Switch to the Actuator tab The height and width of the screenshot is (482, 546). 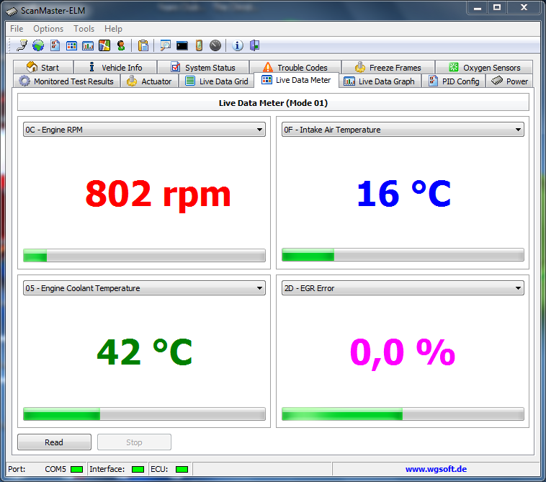coord(149,81)
